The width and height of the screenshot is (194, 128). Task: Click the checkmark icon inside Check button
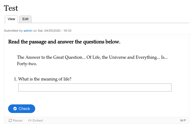pyautogui.click(x=15, y=109)
